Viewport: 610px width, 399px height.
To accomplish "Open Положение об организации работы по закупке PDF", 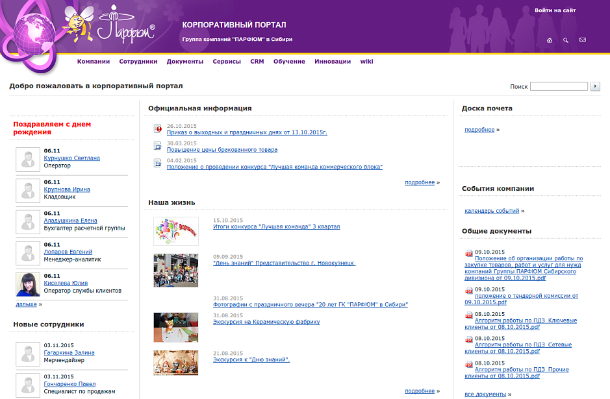I will tap(524, 269).
